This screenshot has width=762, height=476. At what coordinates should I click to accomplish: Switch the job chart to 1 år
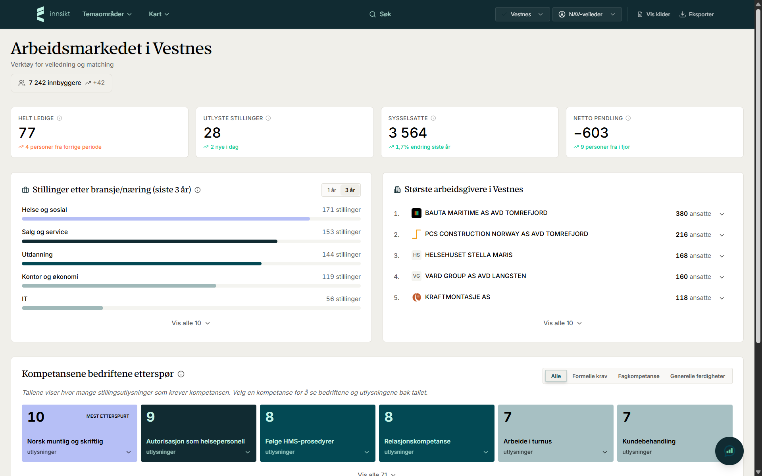pyautogui.click(x=331, y=190)
